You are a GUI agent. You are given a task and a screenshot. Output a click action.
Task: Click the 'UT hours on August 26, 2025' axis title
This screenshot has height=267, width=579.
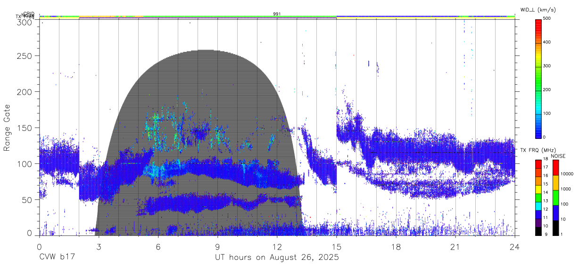[277, 258]
